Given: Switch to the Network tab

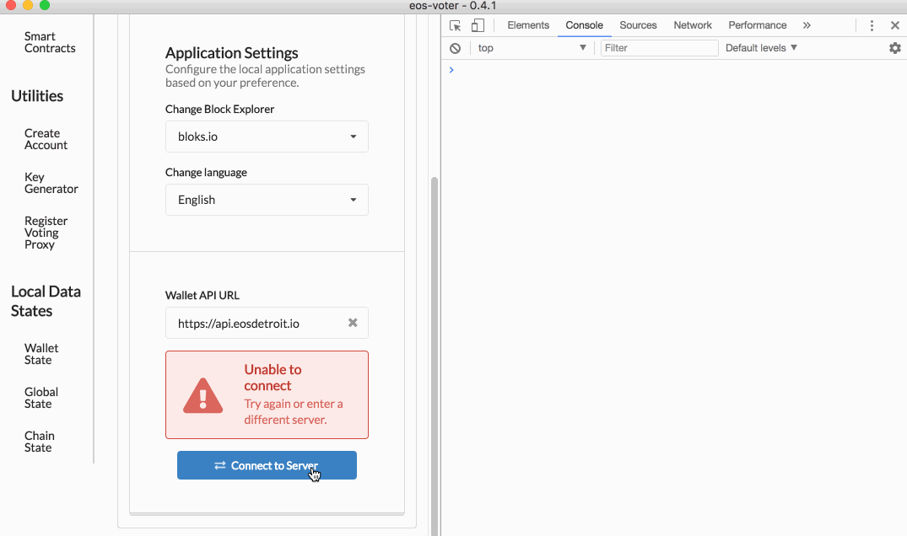Looking at the screenshot, I should point(692,25).
